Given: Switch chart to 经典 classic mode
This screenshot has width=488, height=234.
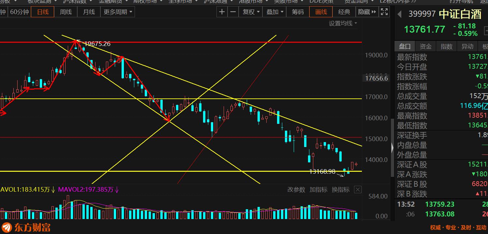Looking at the screenshot, I should (344, 12).
